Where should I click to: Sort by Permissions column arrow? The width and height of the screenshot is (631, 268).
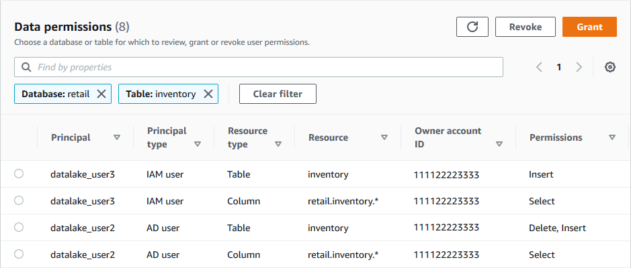612,137
